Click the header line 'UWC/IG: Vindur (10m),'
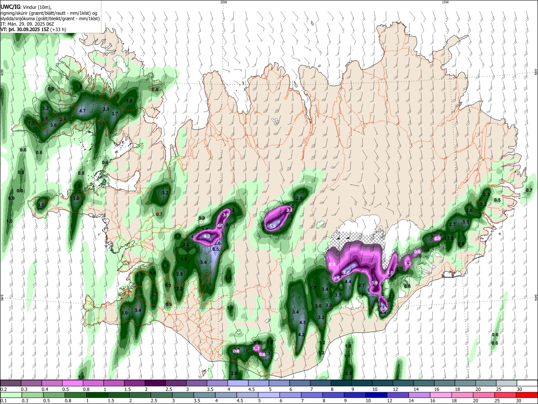Image resolution: width=538 pixels, height=404 pixels. tap(26, 7)
